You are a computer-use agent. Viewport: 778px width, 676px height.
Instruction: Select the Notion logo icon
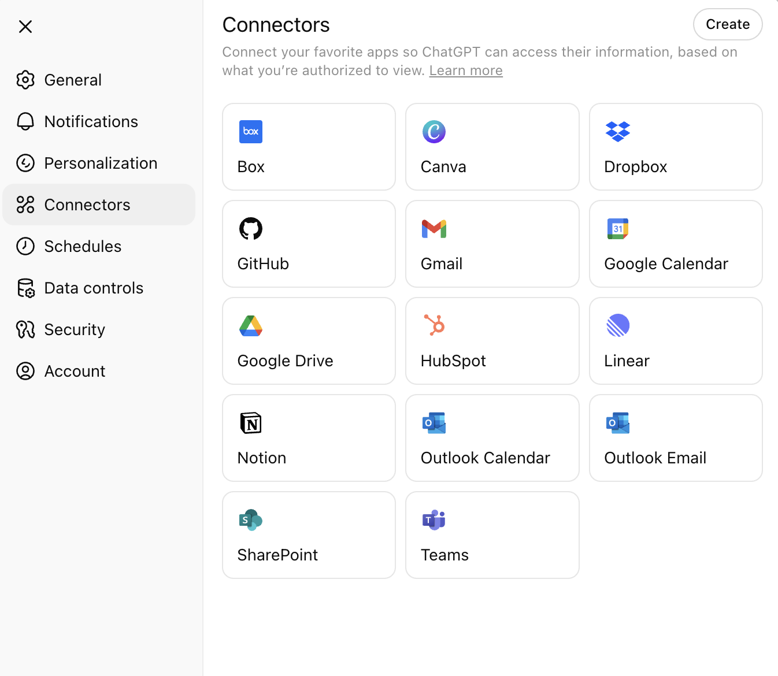click(x=251, y=423)
